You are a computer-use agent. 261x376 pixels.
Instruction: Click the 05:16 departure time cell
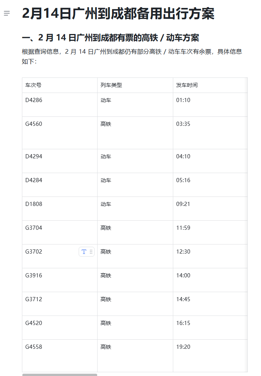click(x=183, y=180)
